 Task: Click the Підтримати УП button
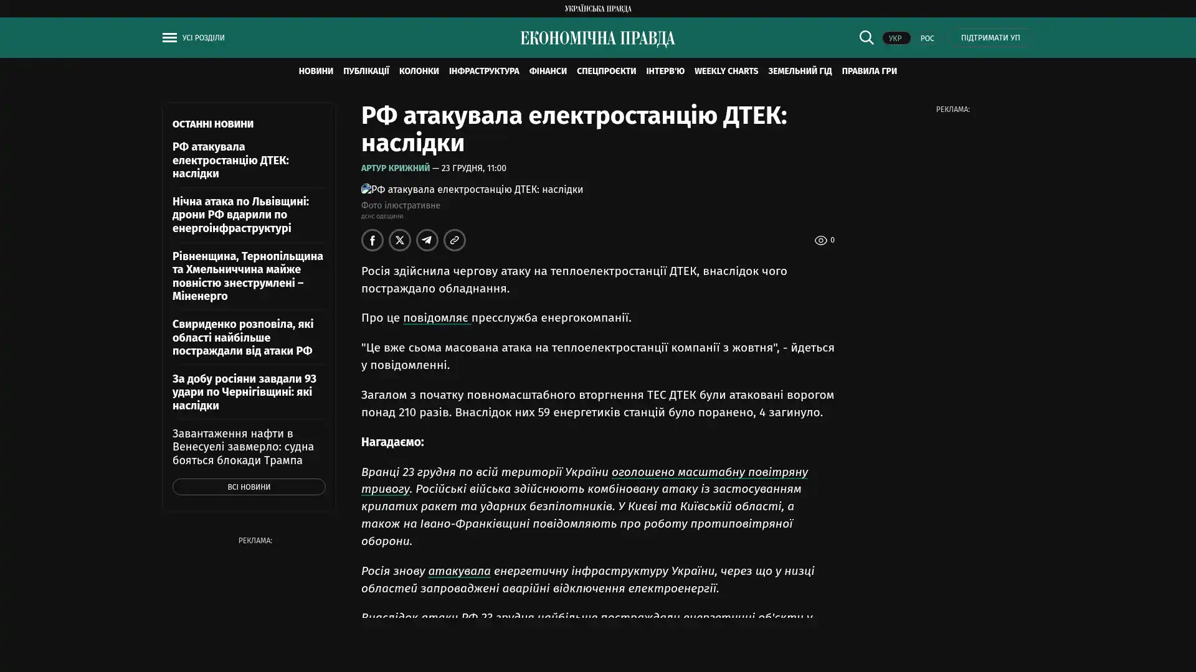tap(990, 38)
